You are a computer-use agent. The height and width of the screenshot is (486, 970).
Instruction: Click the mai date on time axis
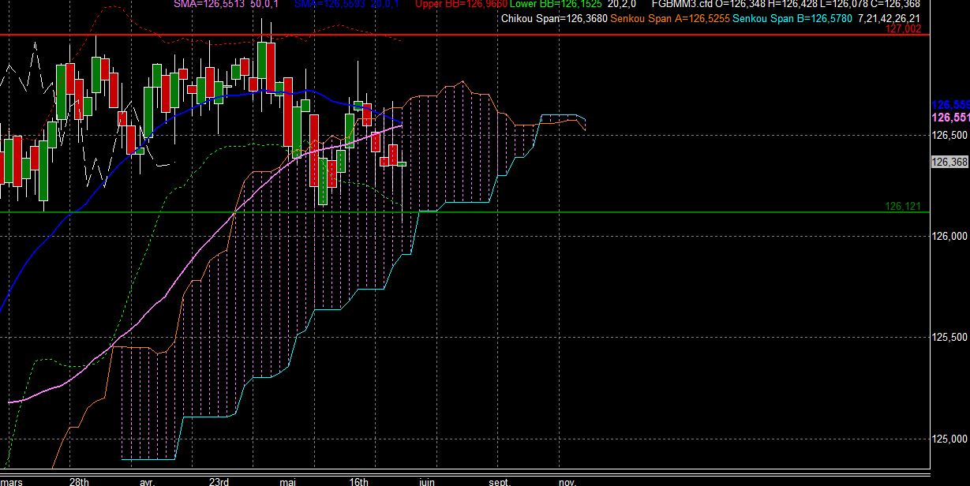click(288, 481)
